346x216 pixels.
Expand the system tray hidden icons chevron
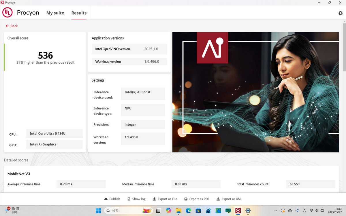[x=275, y=211]
